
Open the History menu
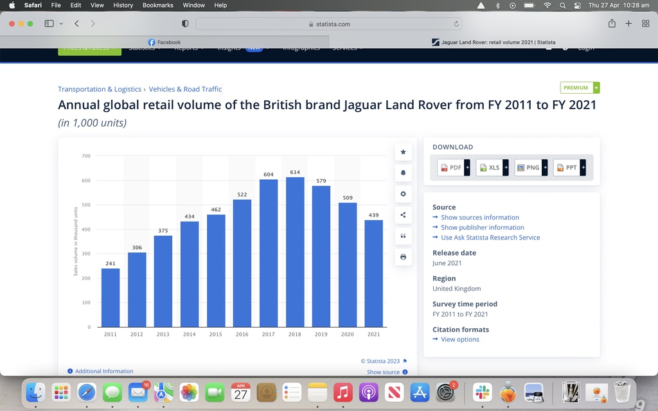coord(123,5)
